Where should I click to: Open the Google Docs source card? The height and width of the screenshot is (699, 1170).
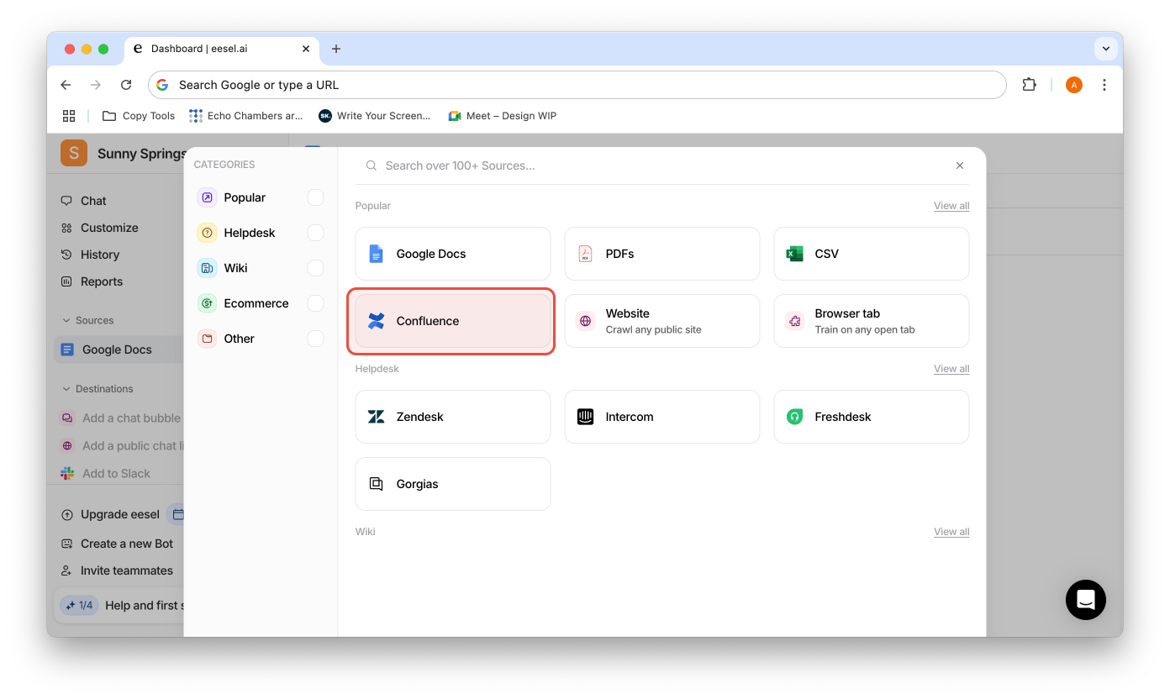click(x=453, y=254)
